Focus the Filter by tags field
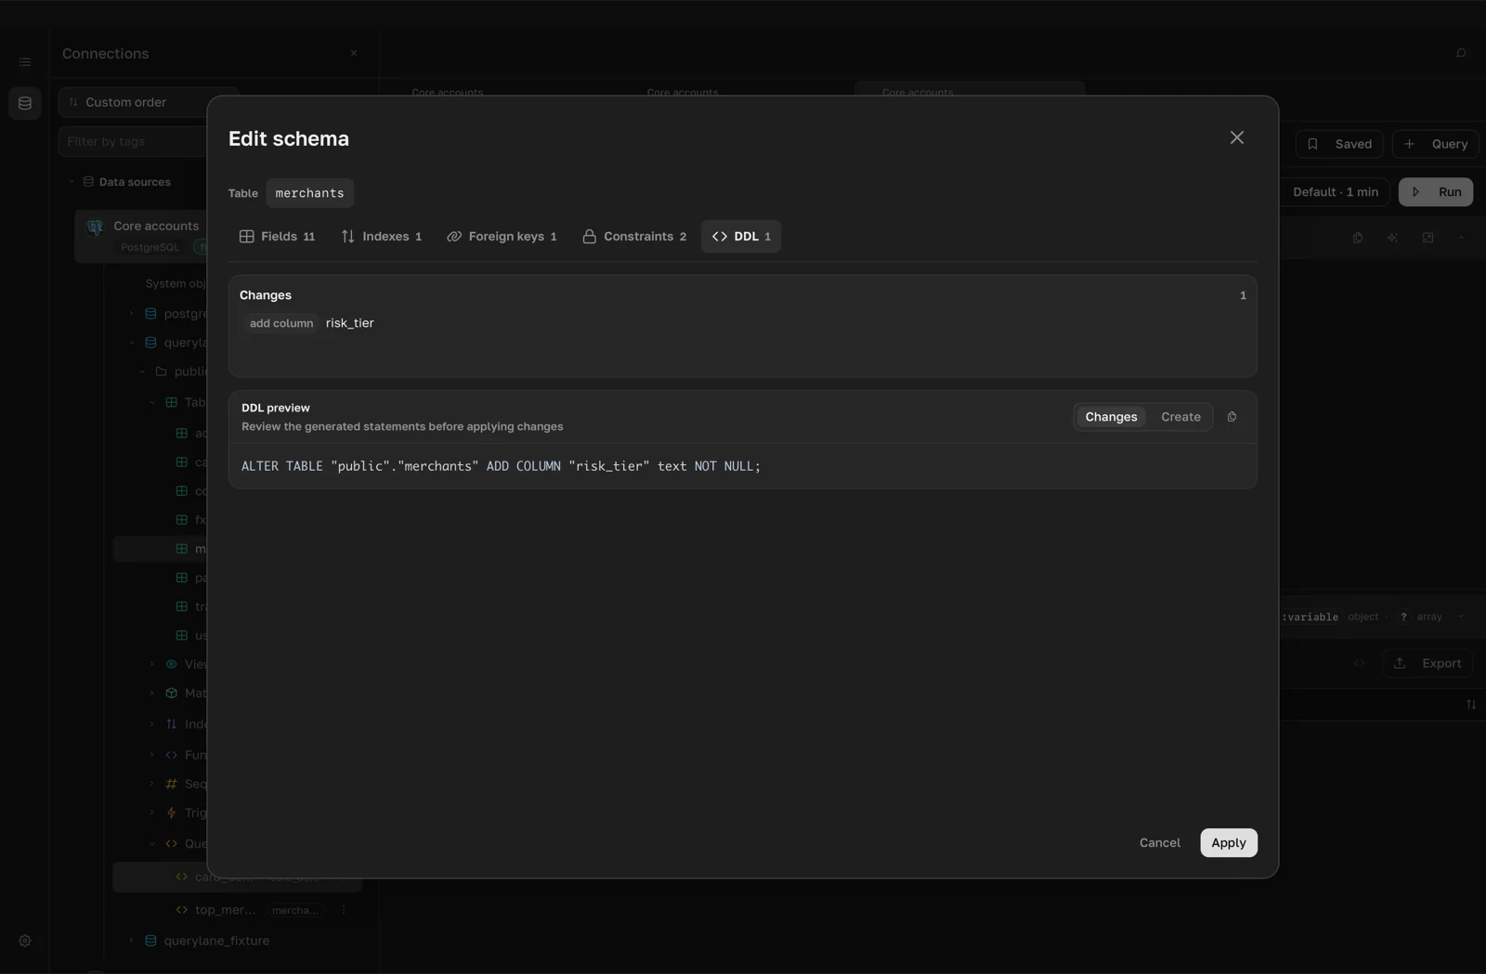The image size is (1486, 974). coord(135,141)
